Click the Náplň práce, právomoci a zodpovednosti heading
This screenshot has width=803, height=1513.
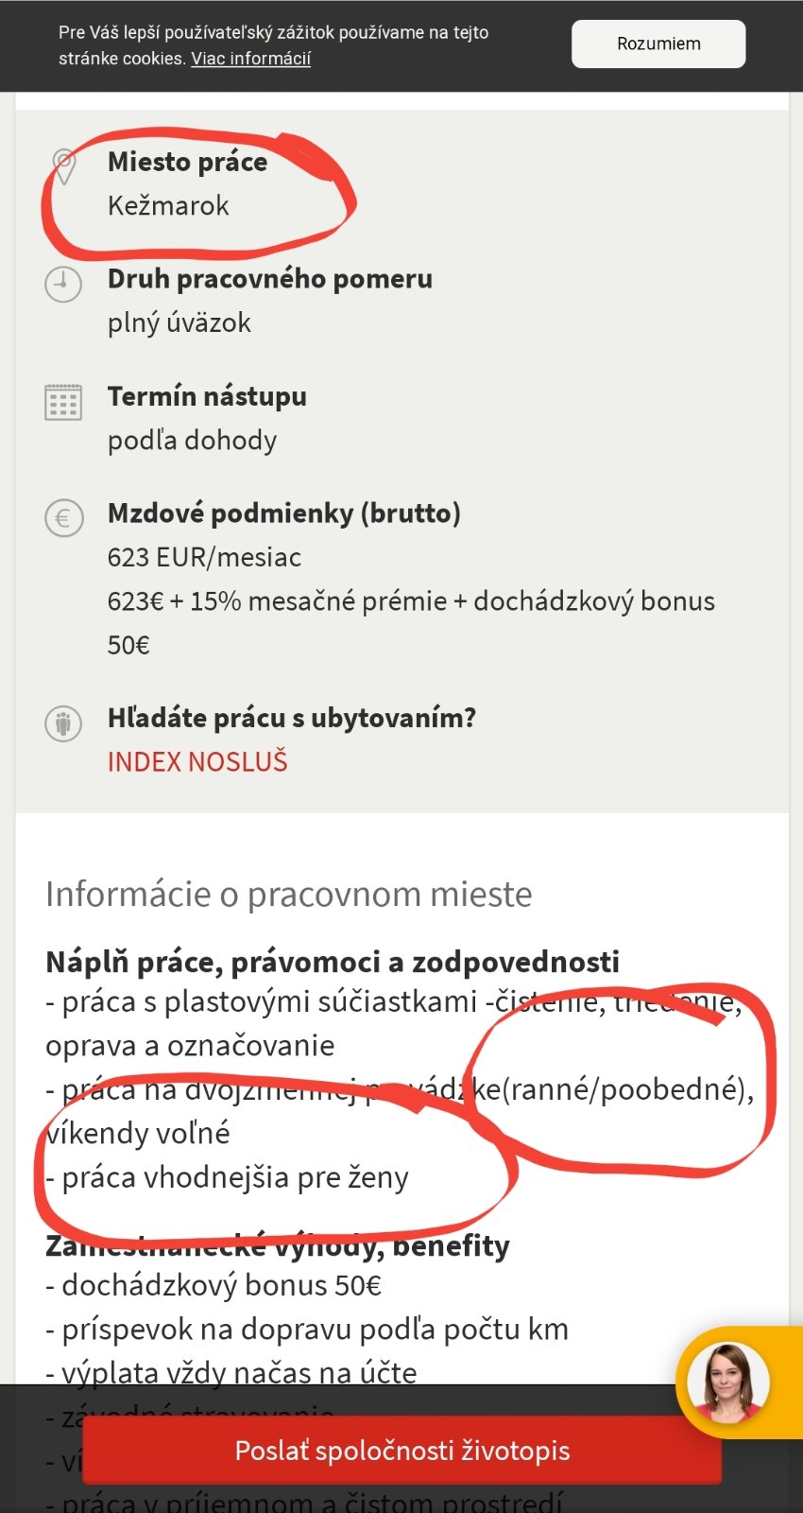(333, 962)
